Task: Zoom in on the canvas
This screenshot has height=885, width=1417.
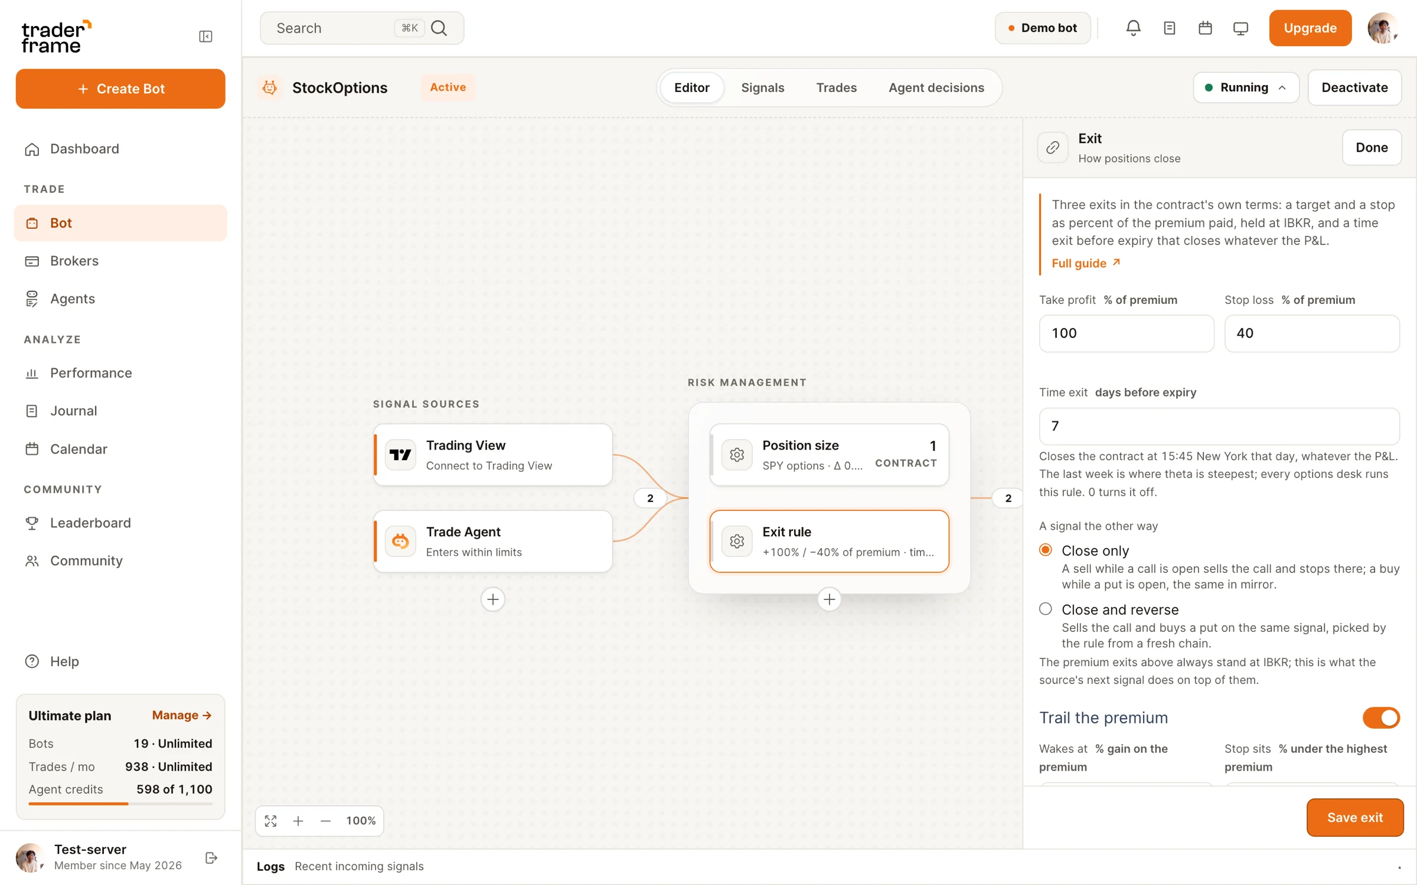Action: [298, 821]
